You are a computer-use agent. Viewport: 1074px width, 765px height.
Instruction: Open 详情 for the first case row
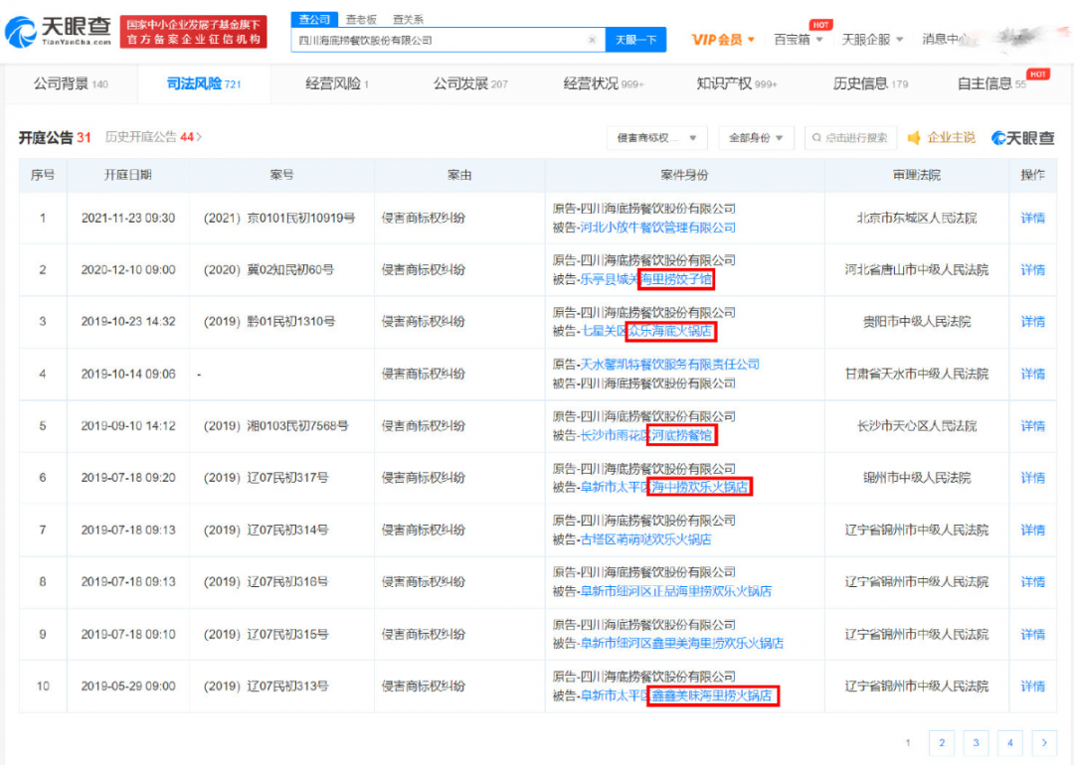(x=1032, y=217)
